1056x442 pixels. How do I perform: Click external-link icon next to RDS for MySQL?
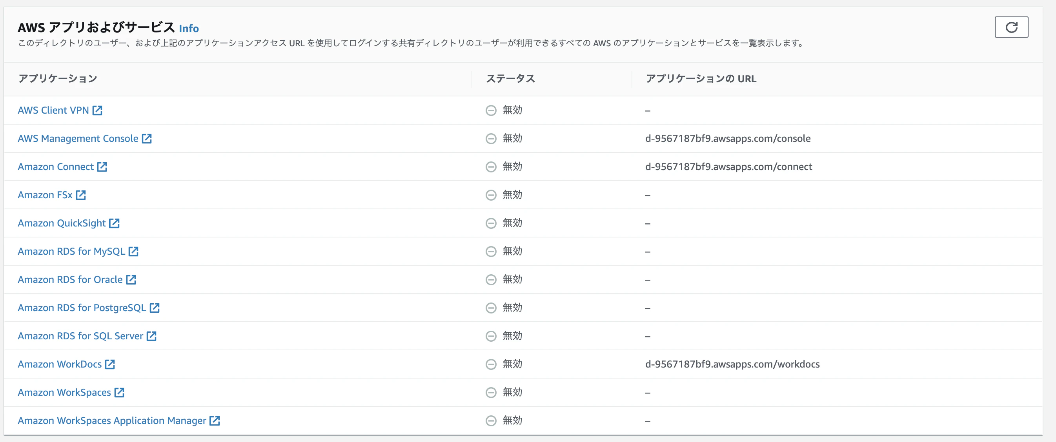(134, 252)
